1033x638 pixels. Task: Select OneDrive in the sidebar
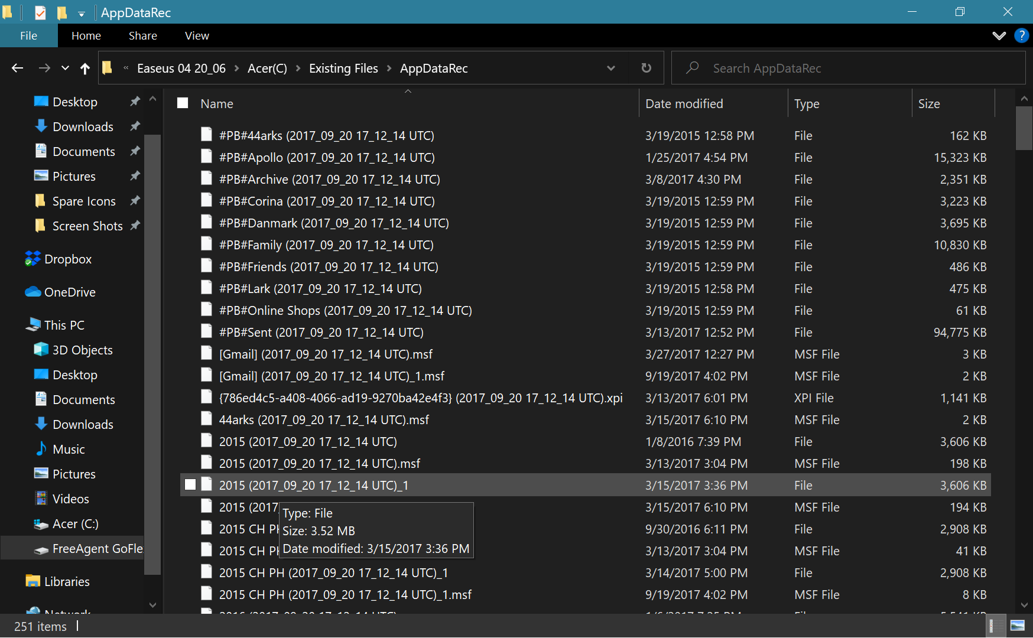click(x=69, y=292)
